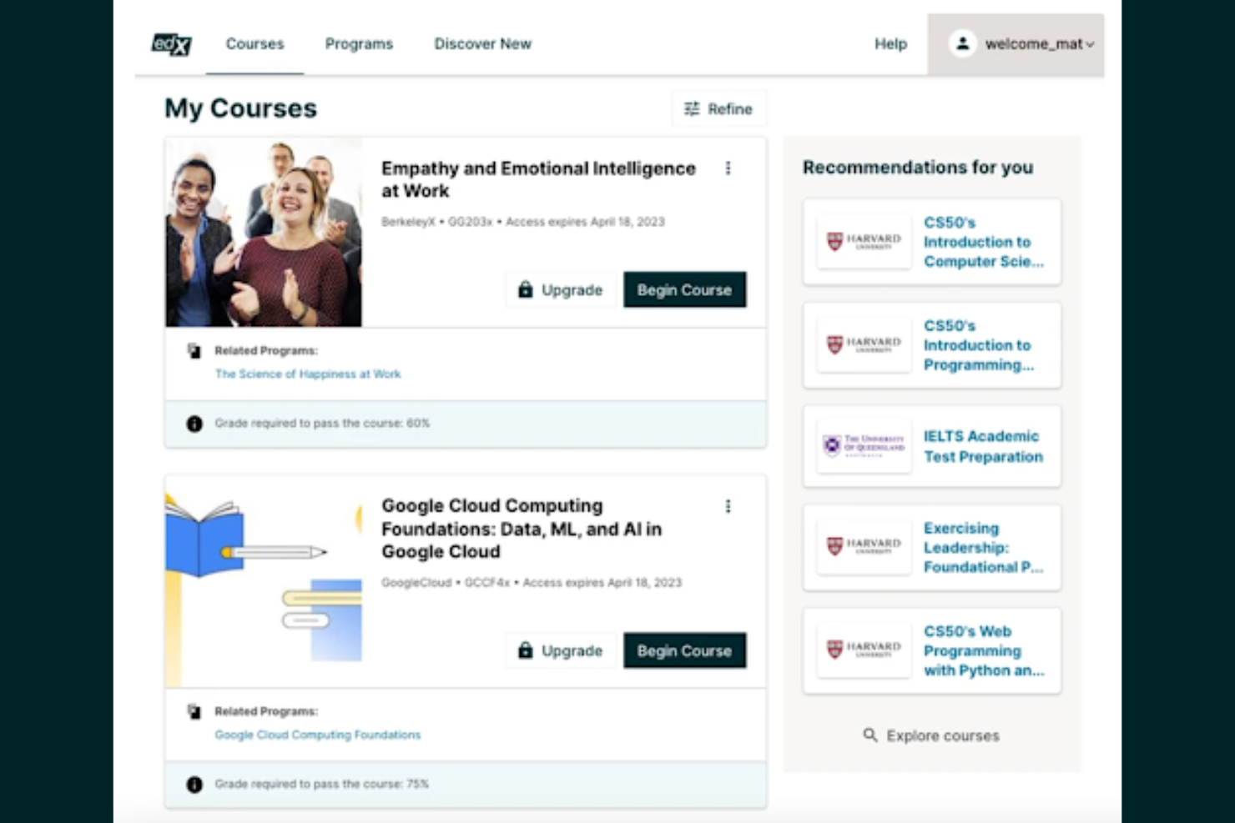Click the user avatar icon
This screenshot has height=823, width=1235.
point(962,43)
